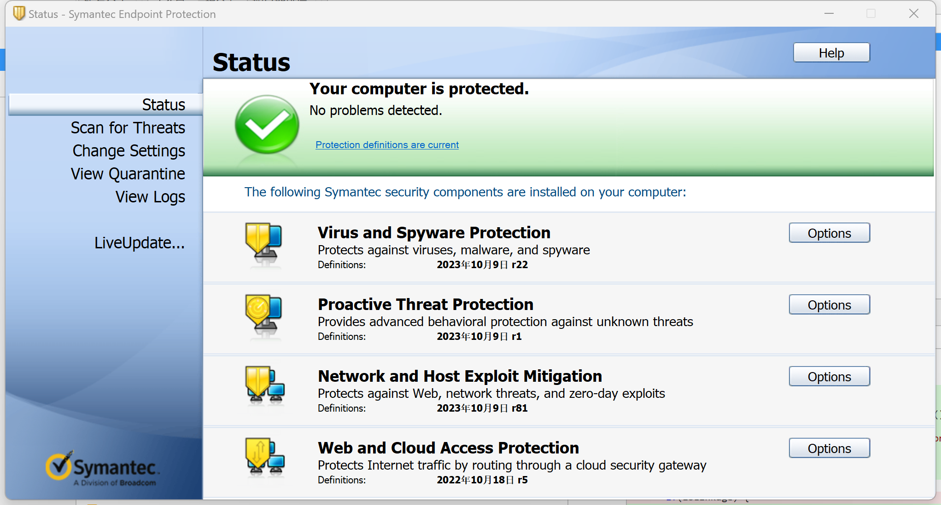The width and height of the screenshot is (941, 505).
Task: Launch LiveUpdate from the sidebar
Action: coord(140,242)
